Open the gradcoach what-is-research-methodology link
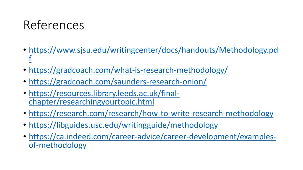This screenshot has width=303, height=170. pos(128,70)
